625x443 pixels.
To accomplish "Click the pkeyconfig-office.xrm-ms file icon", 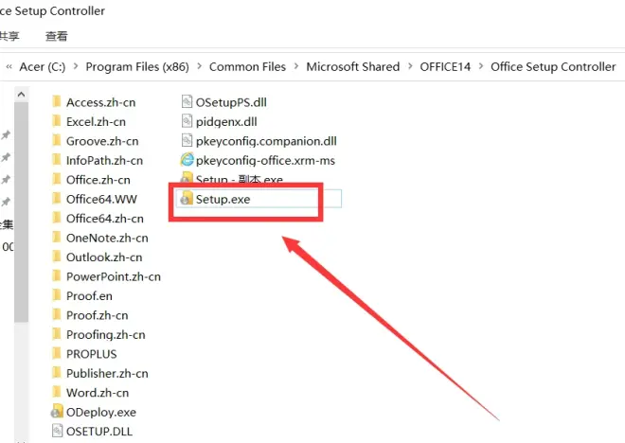I will [187, 160].
